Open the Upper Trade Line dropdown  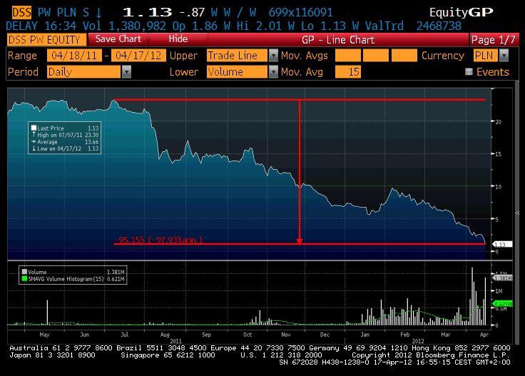(x=273, y=56)
